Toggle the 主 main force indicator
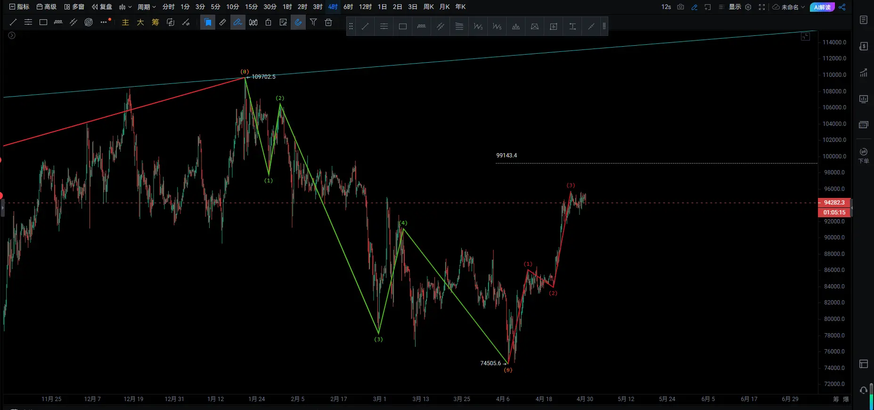Image resolution: width=874 pixels, height=410 pixels. click(x=125, y=22)
